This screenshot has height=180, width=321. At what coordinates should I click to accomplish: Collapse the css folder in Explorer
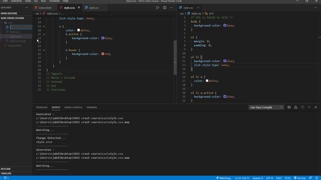coord(16,22)
